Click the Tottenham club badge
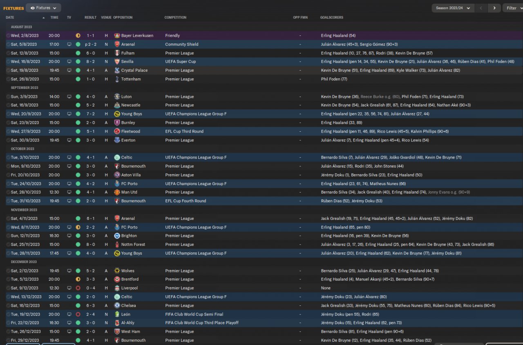Viewport: 523px width, 345px height. point(117,79)
